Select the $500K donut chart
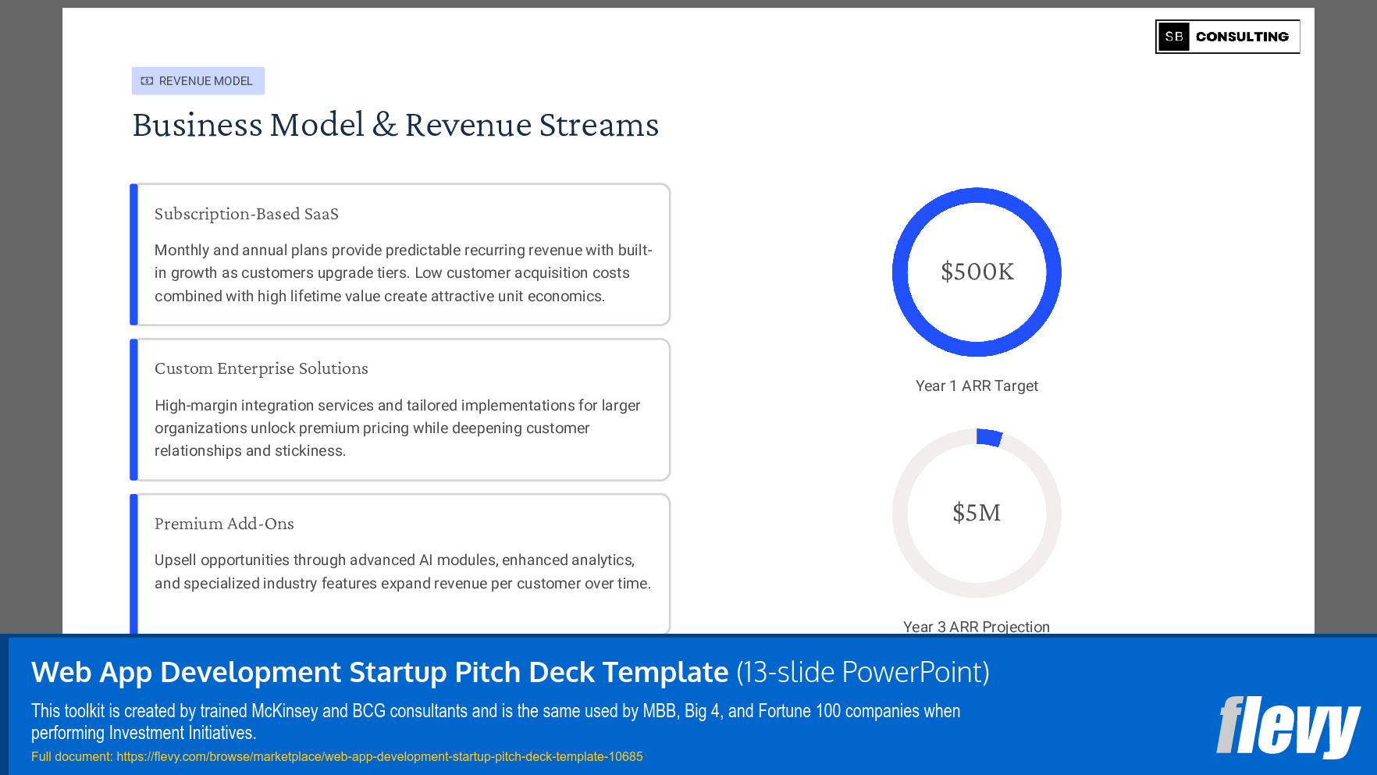The width and height of the screenshot is (1377, 775). point(977,272)
